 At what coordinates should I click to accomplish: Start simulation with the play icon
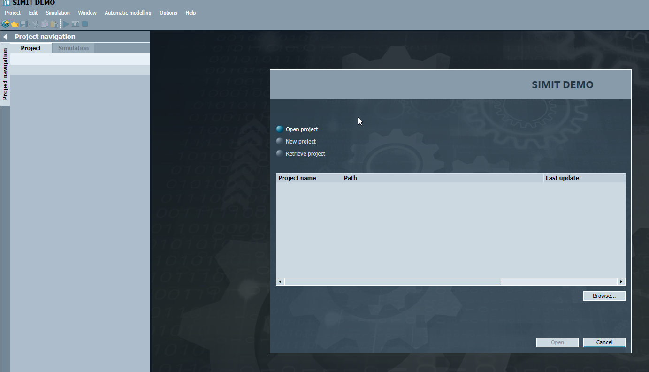[x=66, y=24]
